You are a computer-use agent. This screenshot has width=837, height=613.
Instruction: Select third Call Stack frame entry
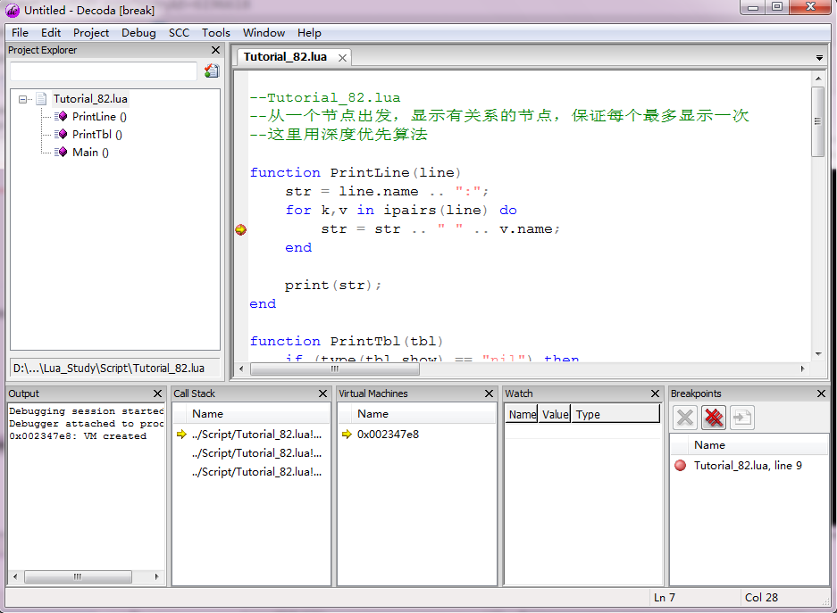tap(256, 472)
